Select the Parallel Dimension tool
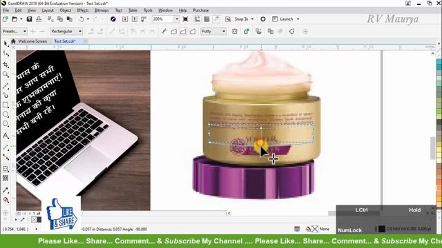 coord(6,147)
